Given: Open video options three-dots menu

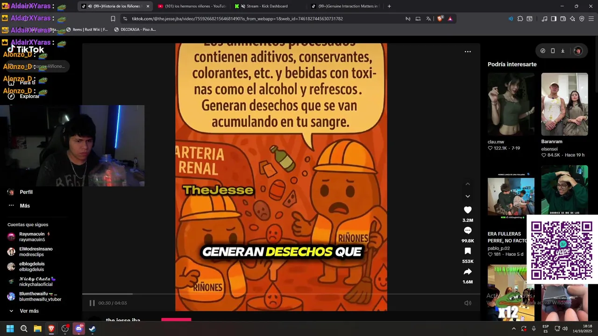Looking at the screenshot, I should [x=468, y=52].
